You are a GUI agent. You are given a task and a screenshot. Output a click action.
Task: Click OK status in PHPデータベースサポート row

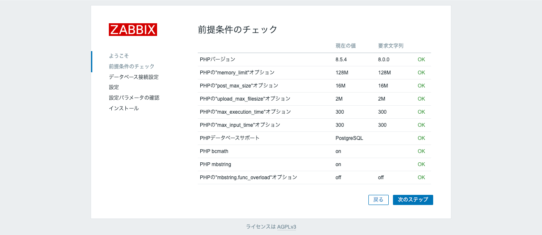pyautogui.click(x=421, y=138)
